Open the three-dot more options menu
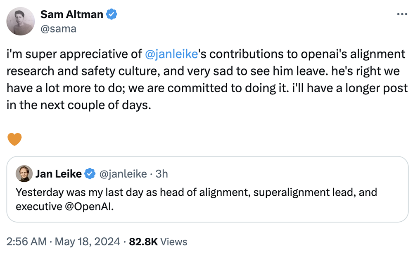The image size is (413, 253). pos(401,14)
